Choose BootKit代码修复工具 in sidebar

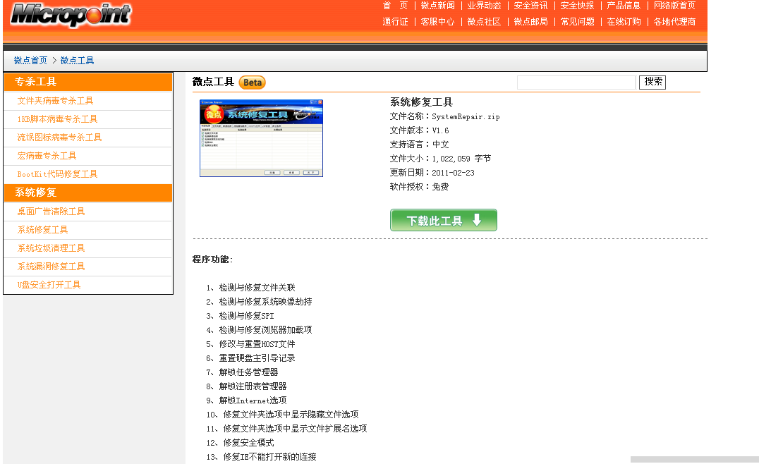pos(57,174)
